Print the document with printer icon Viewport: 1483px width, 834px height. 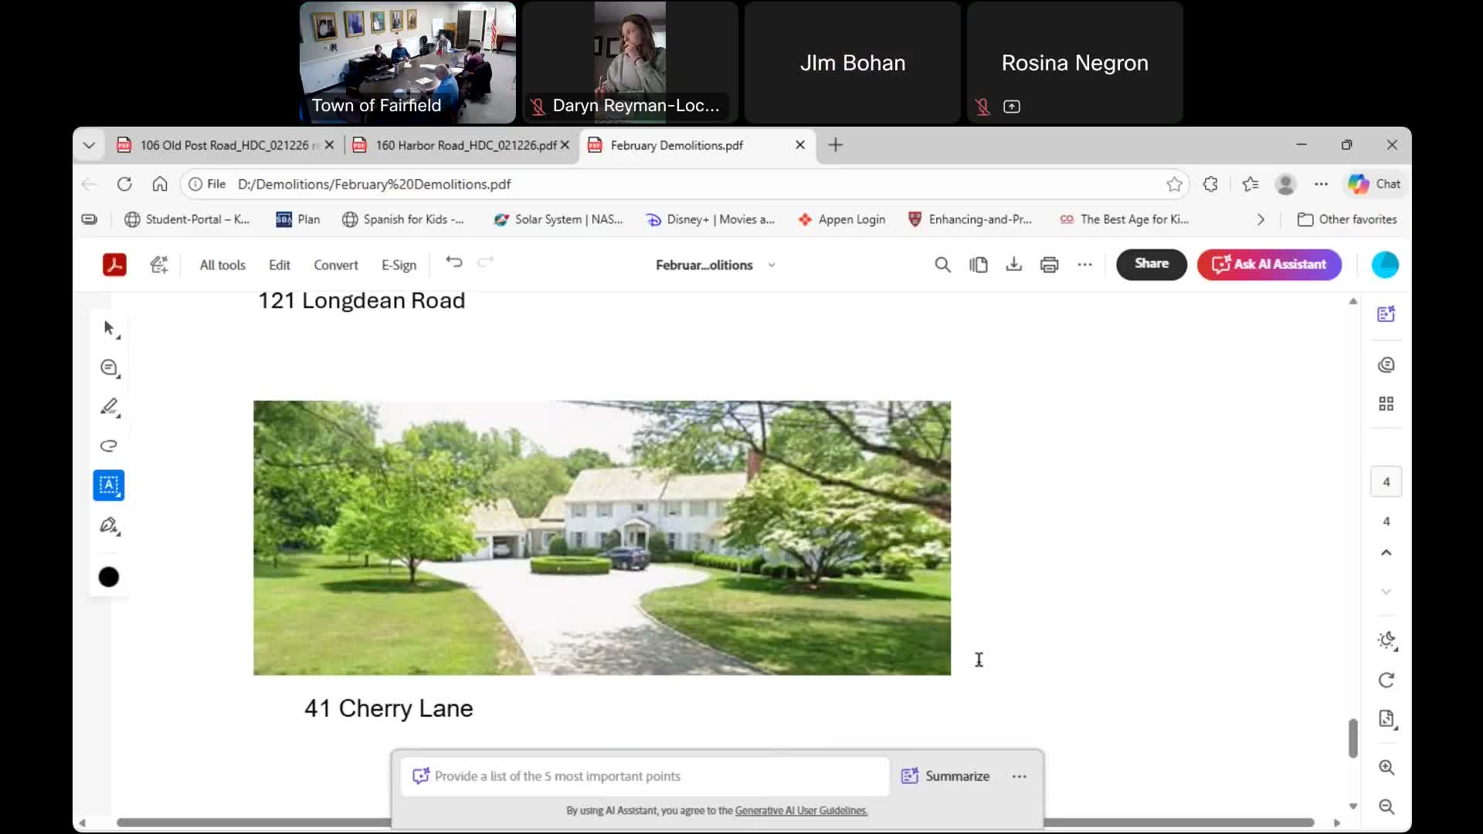(1049, 265)
